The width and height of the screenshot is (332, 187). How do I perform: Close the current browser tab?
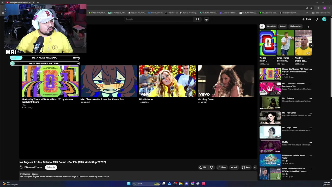(33, 2)
